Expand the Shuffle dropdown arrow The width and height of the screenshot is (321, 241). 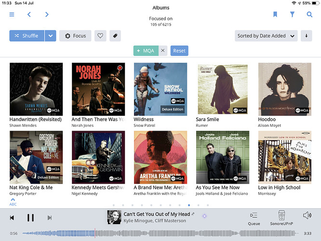[51, 36]
